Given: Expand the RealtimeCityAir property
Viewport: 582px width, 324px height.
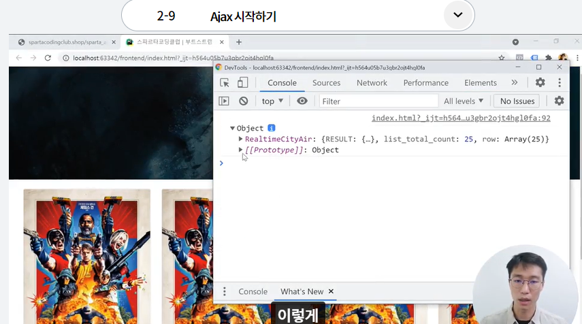Looking at the screenshot, I should pos(240,139).
